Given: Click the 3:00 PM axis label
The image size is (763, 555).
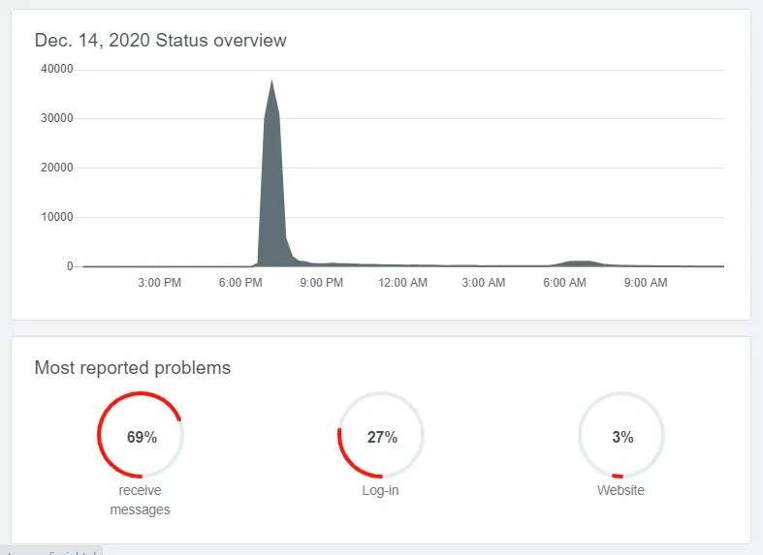Looking at the screenshot, I should tap(159, 283).
